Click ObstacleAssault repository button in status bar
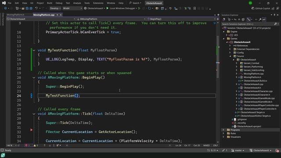 pyautogui.click(x=260, y=150)
